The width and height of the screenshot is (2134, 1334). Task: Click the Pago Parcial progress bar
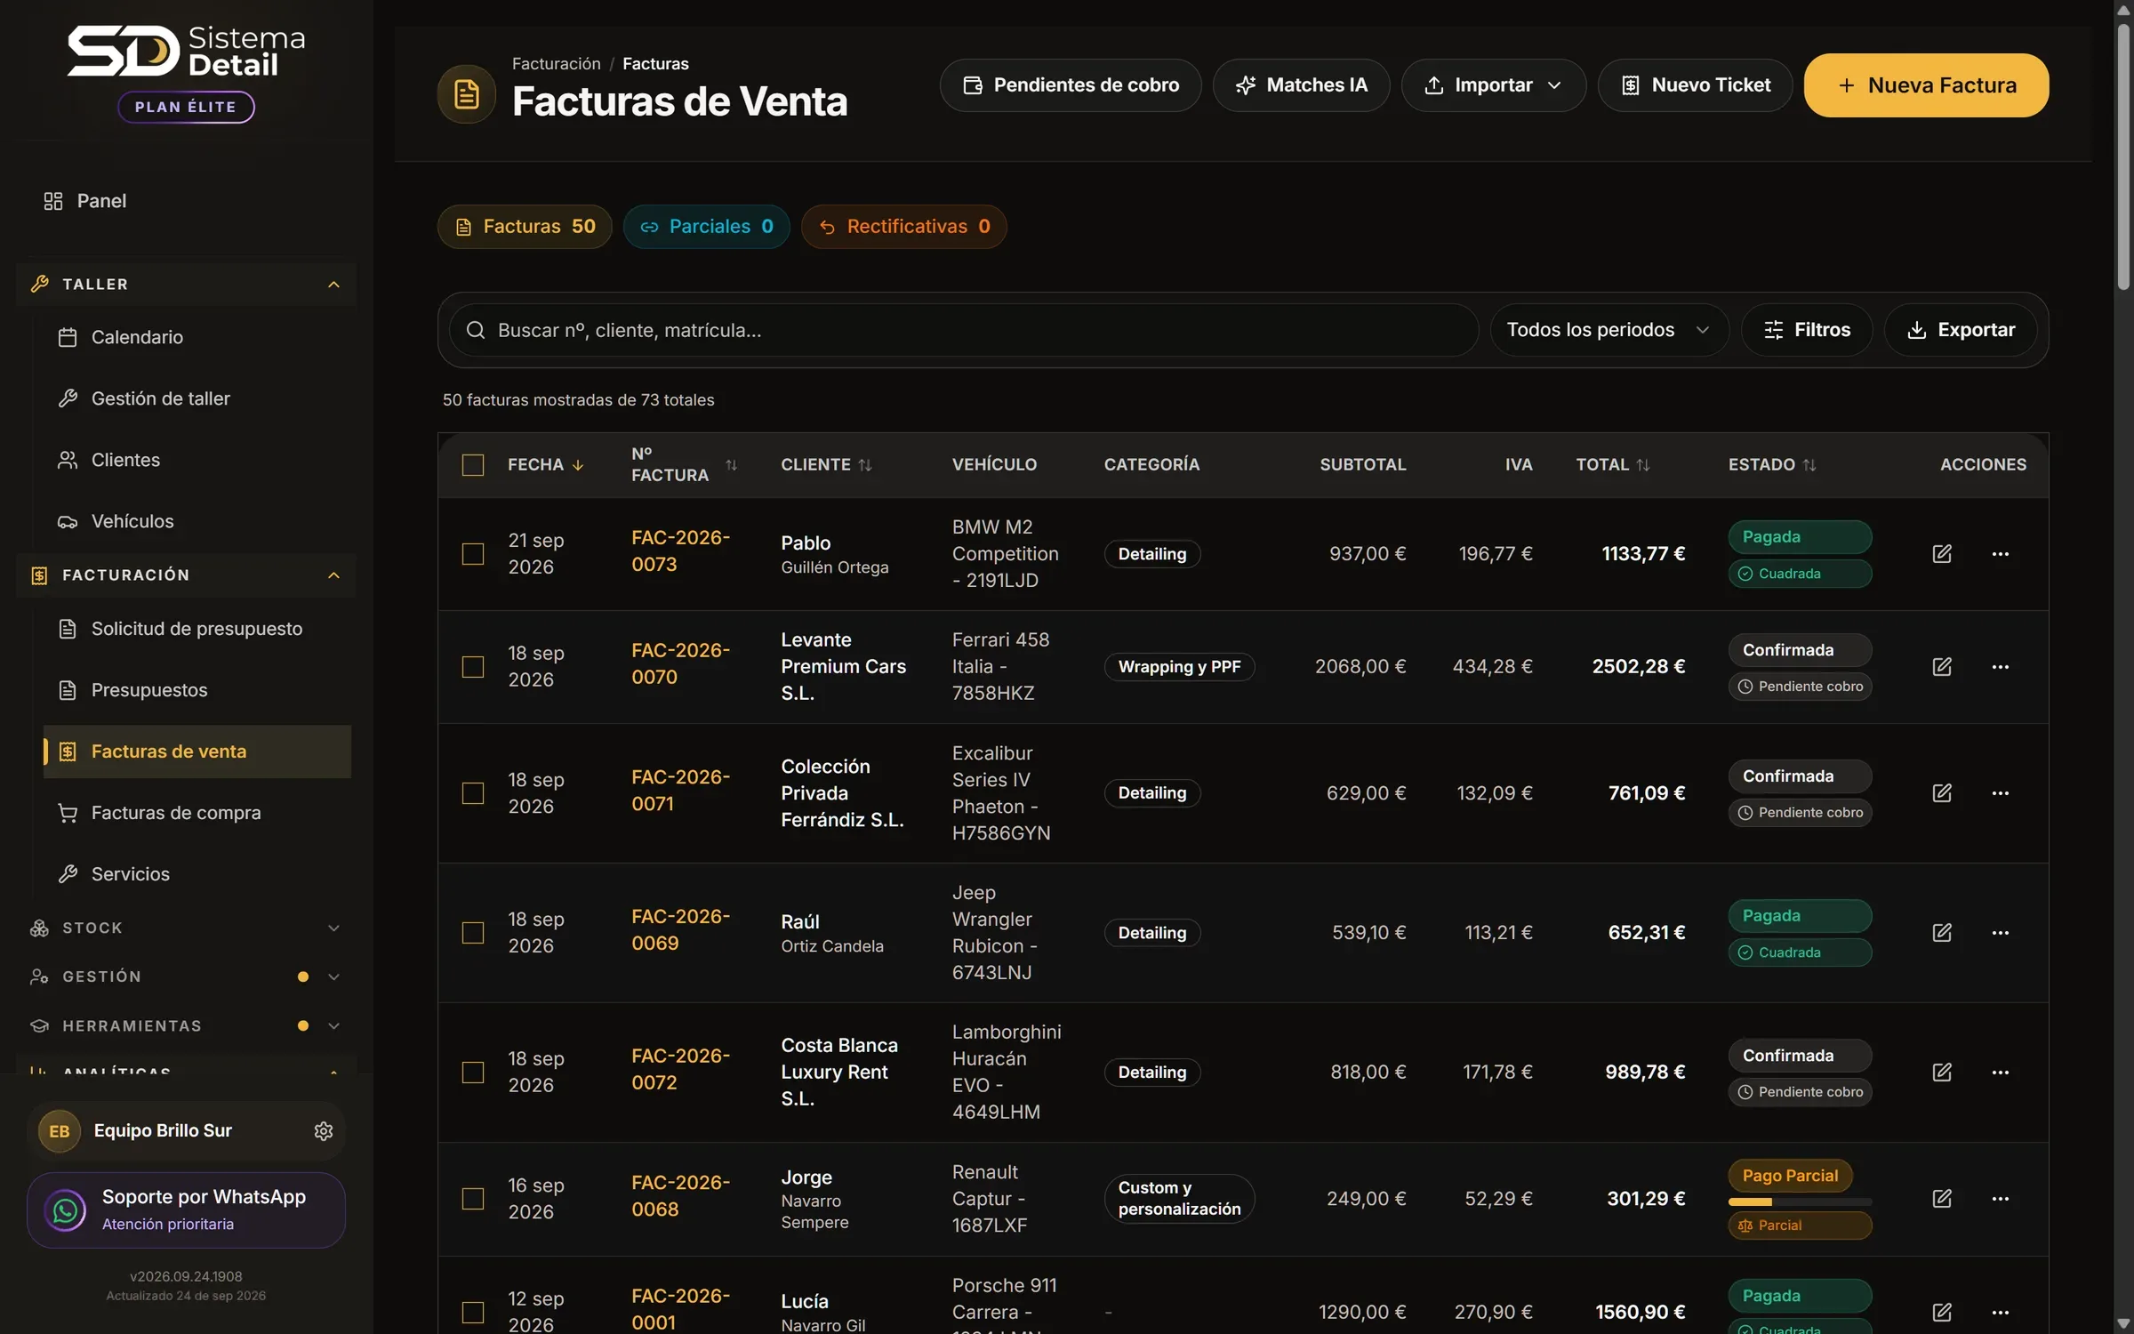1800,1201
